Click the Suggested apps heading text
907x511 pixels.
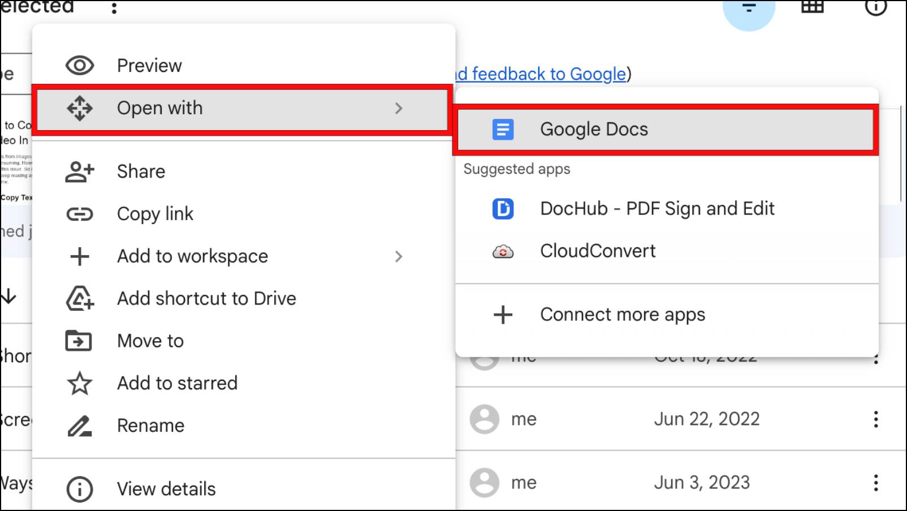[x=517, y=169]
